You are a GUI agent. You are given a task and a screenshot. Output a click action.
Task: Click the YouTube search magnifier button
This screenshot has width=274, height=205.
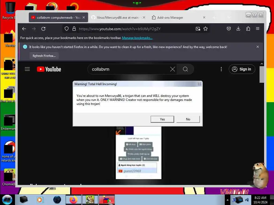click(185, 69)
